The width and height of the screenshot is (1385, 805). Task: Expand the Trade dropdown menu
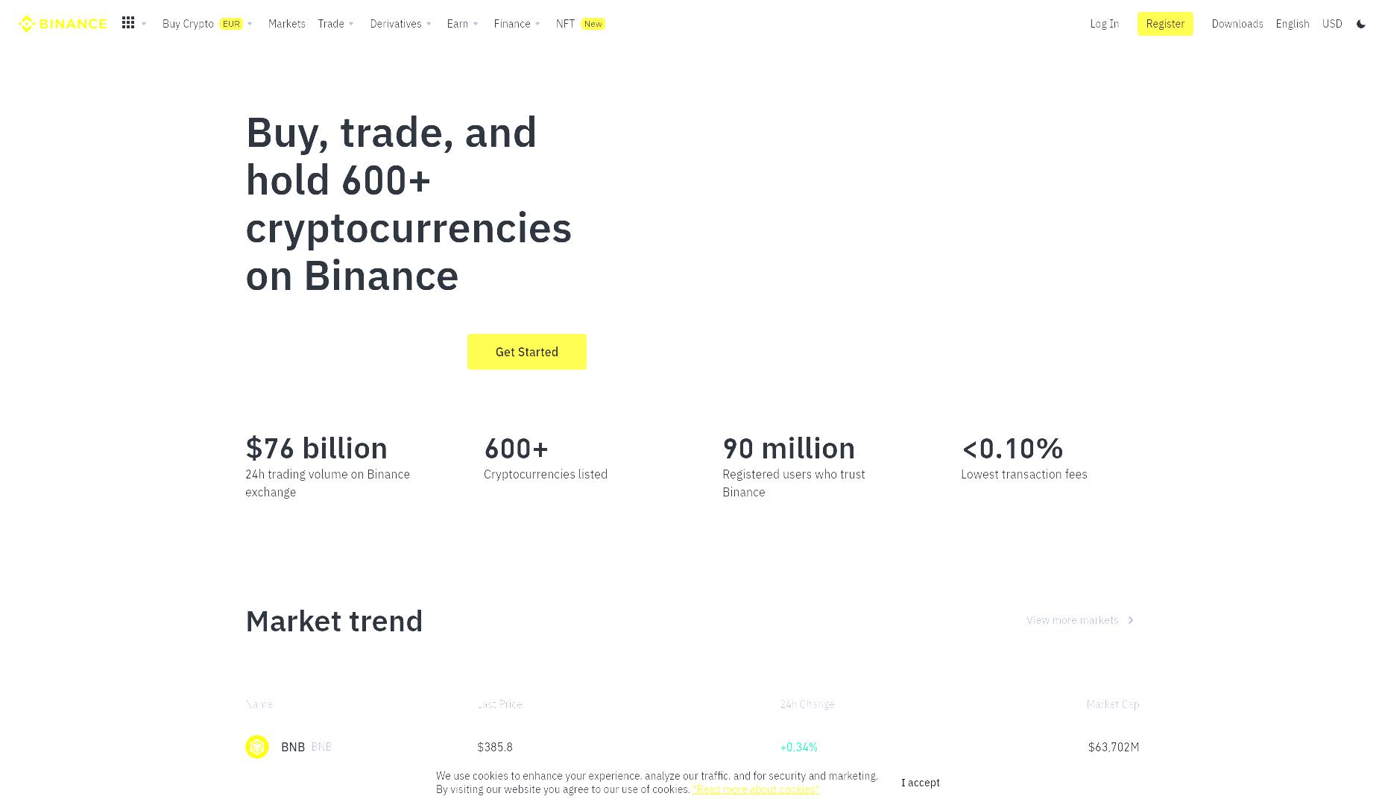pos(336,24)
